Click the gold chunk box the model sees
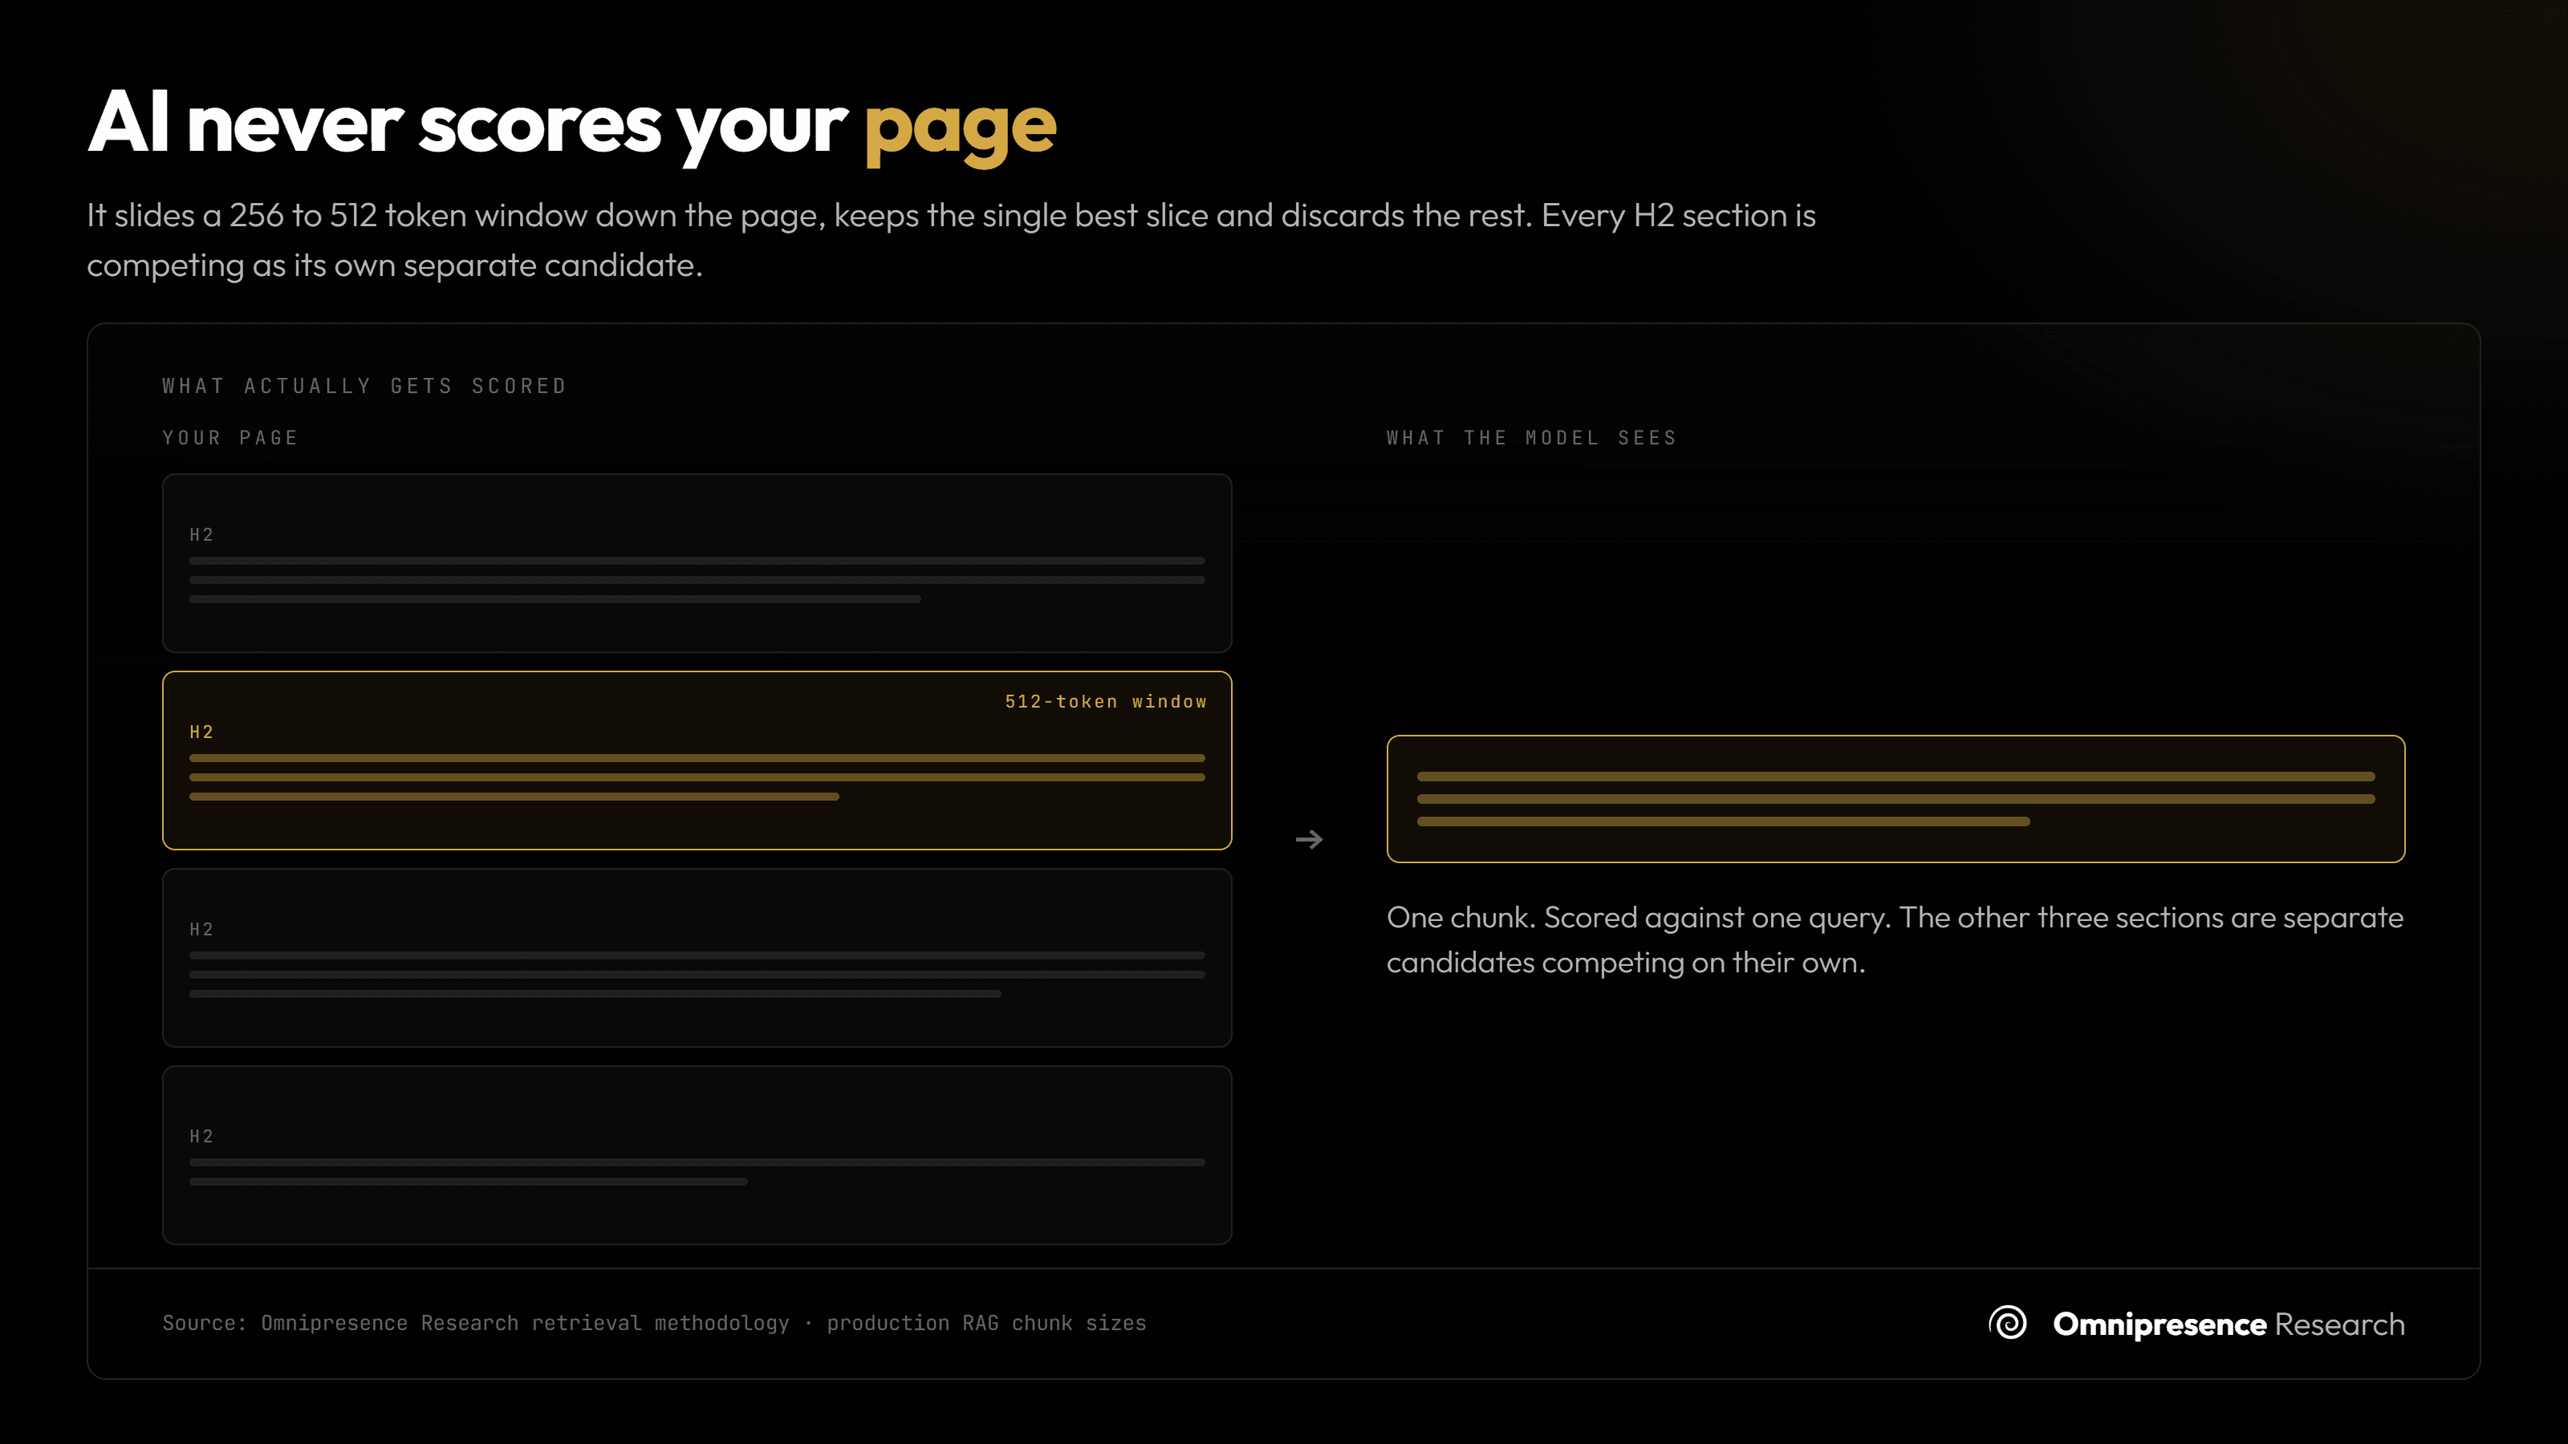 pyautogui.click(x=1895, y=799)
